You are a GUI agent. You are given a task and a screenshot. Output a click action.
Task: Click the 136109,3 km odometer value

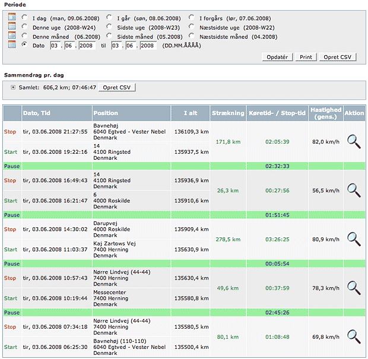(x=191, y=132)
